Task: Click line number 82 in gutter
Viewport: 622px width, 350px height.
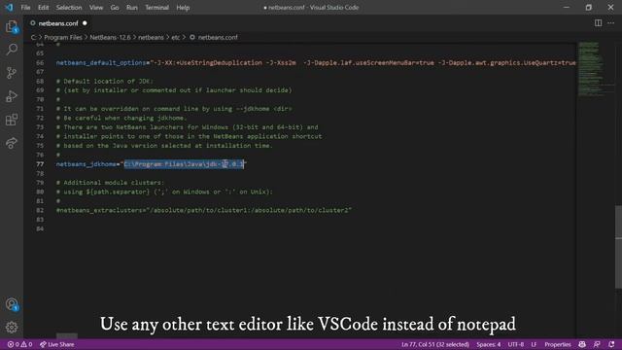Action: click(40, 210)
